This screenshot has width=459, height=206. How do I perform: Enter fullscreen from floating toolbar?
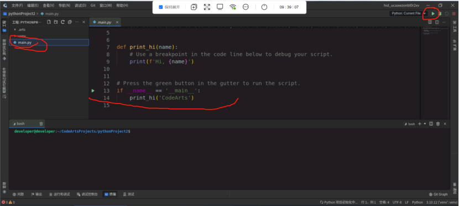[207, 7]
